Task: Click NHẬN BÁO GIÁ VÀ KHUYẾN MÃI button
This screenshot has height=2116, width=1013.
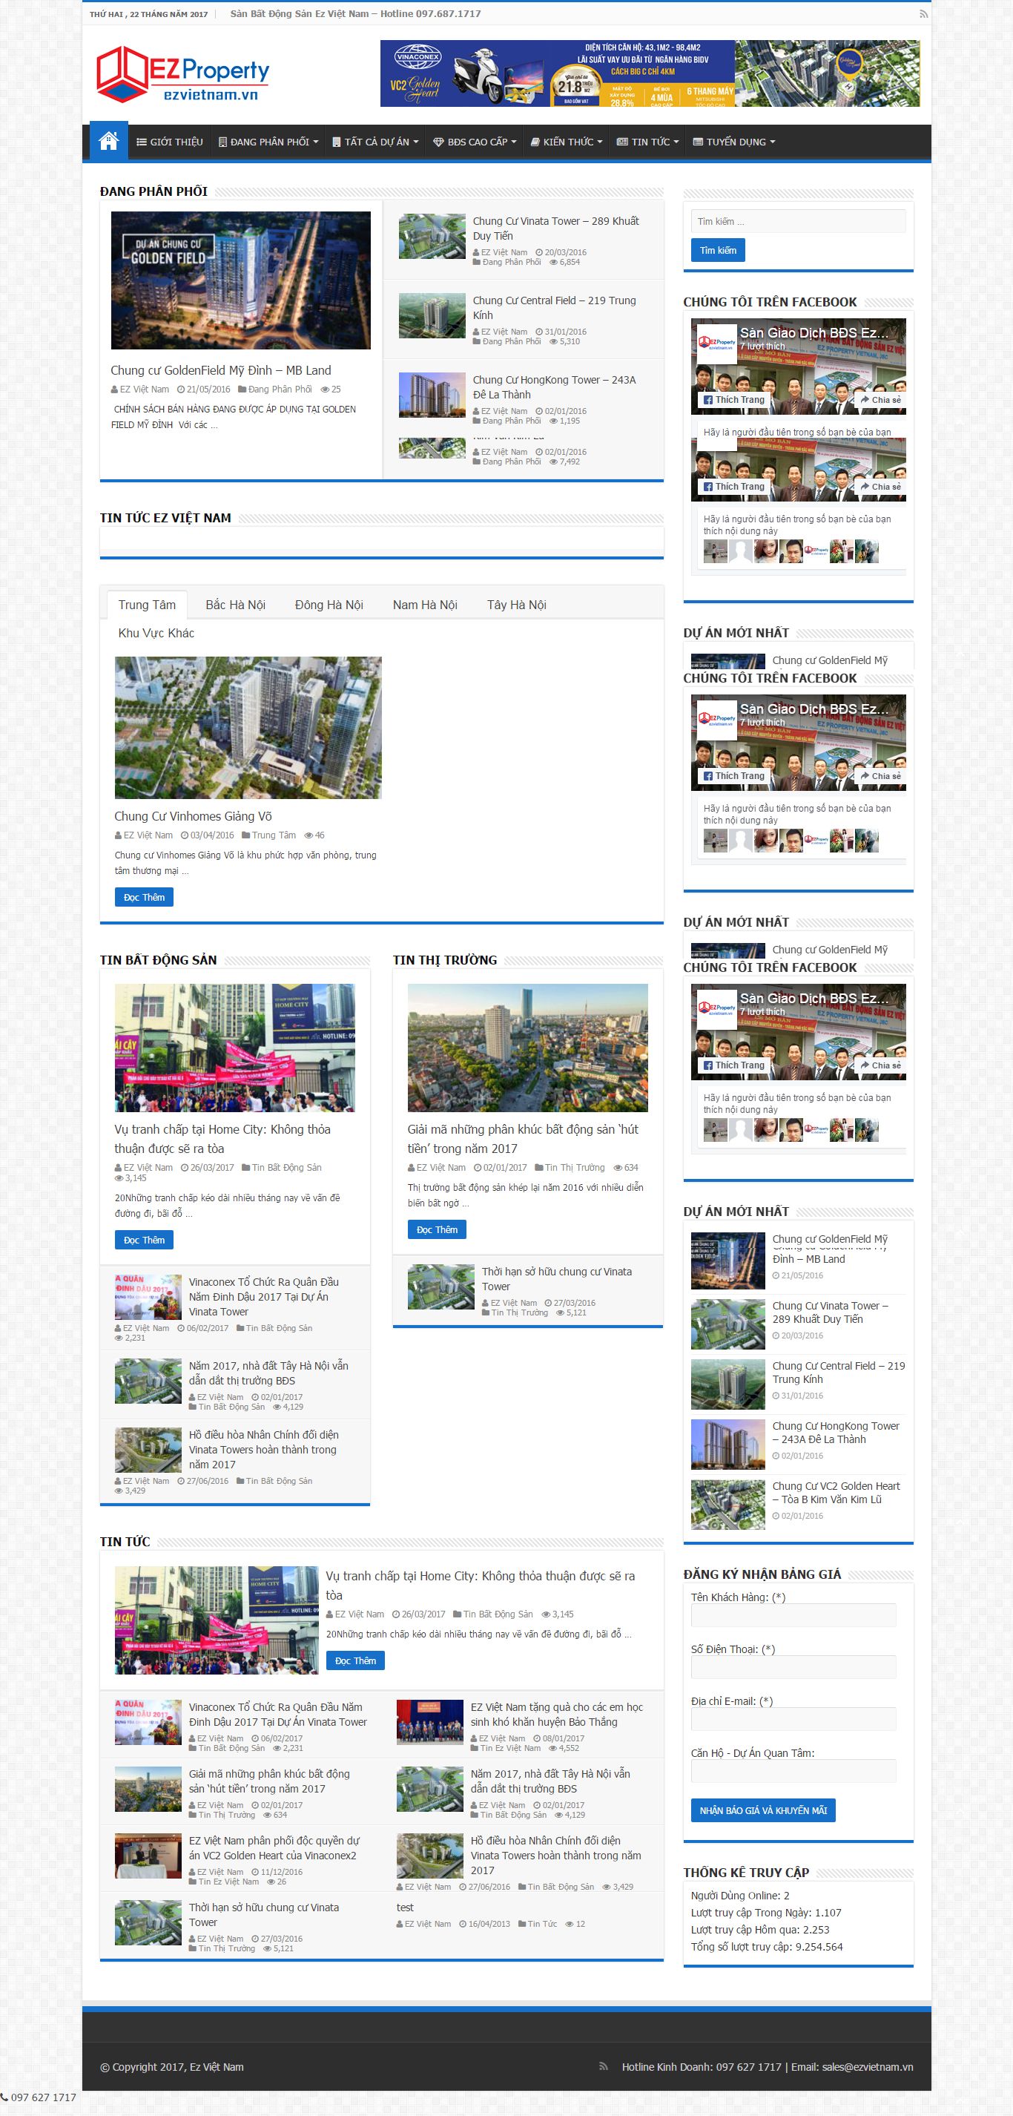Action: coord(762,1810)
